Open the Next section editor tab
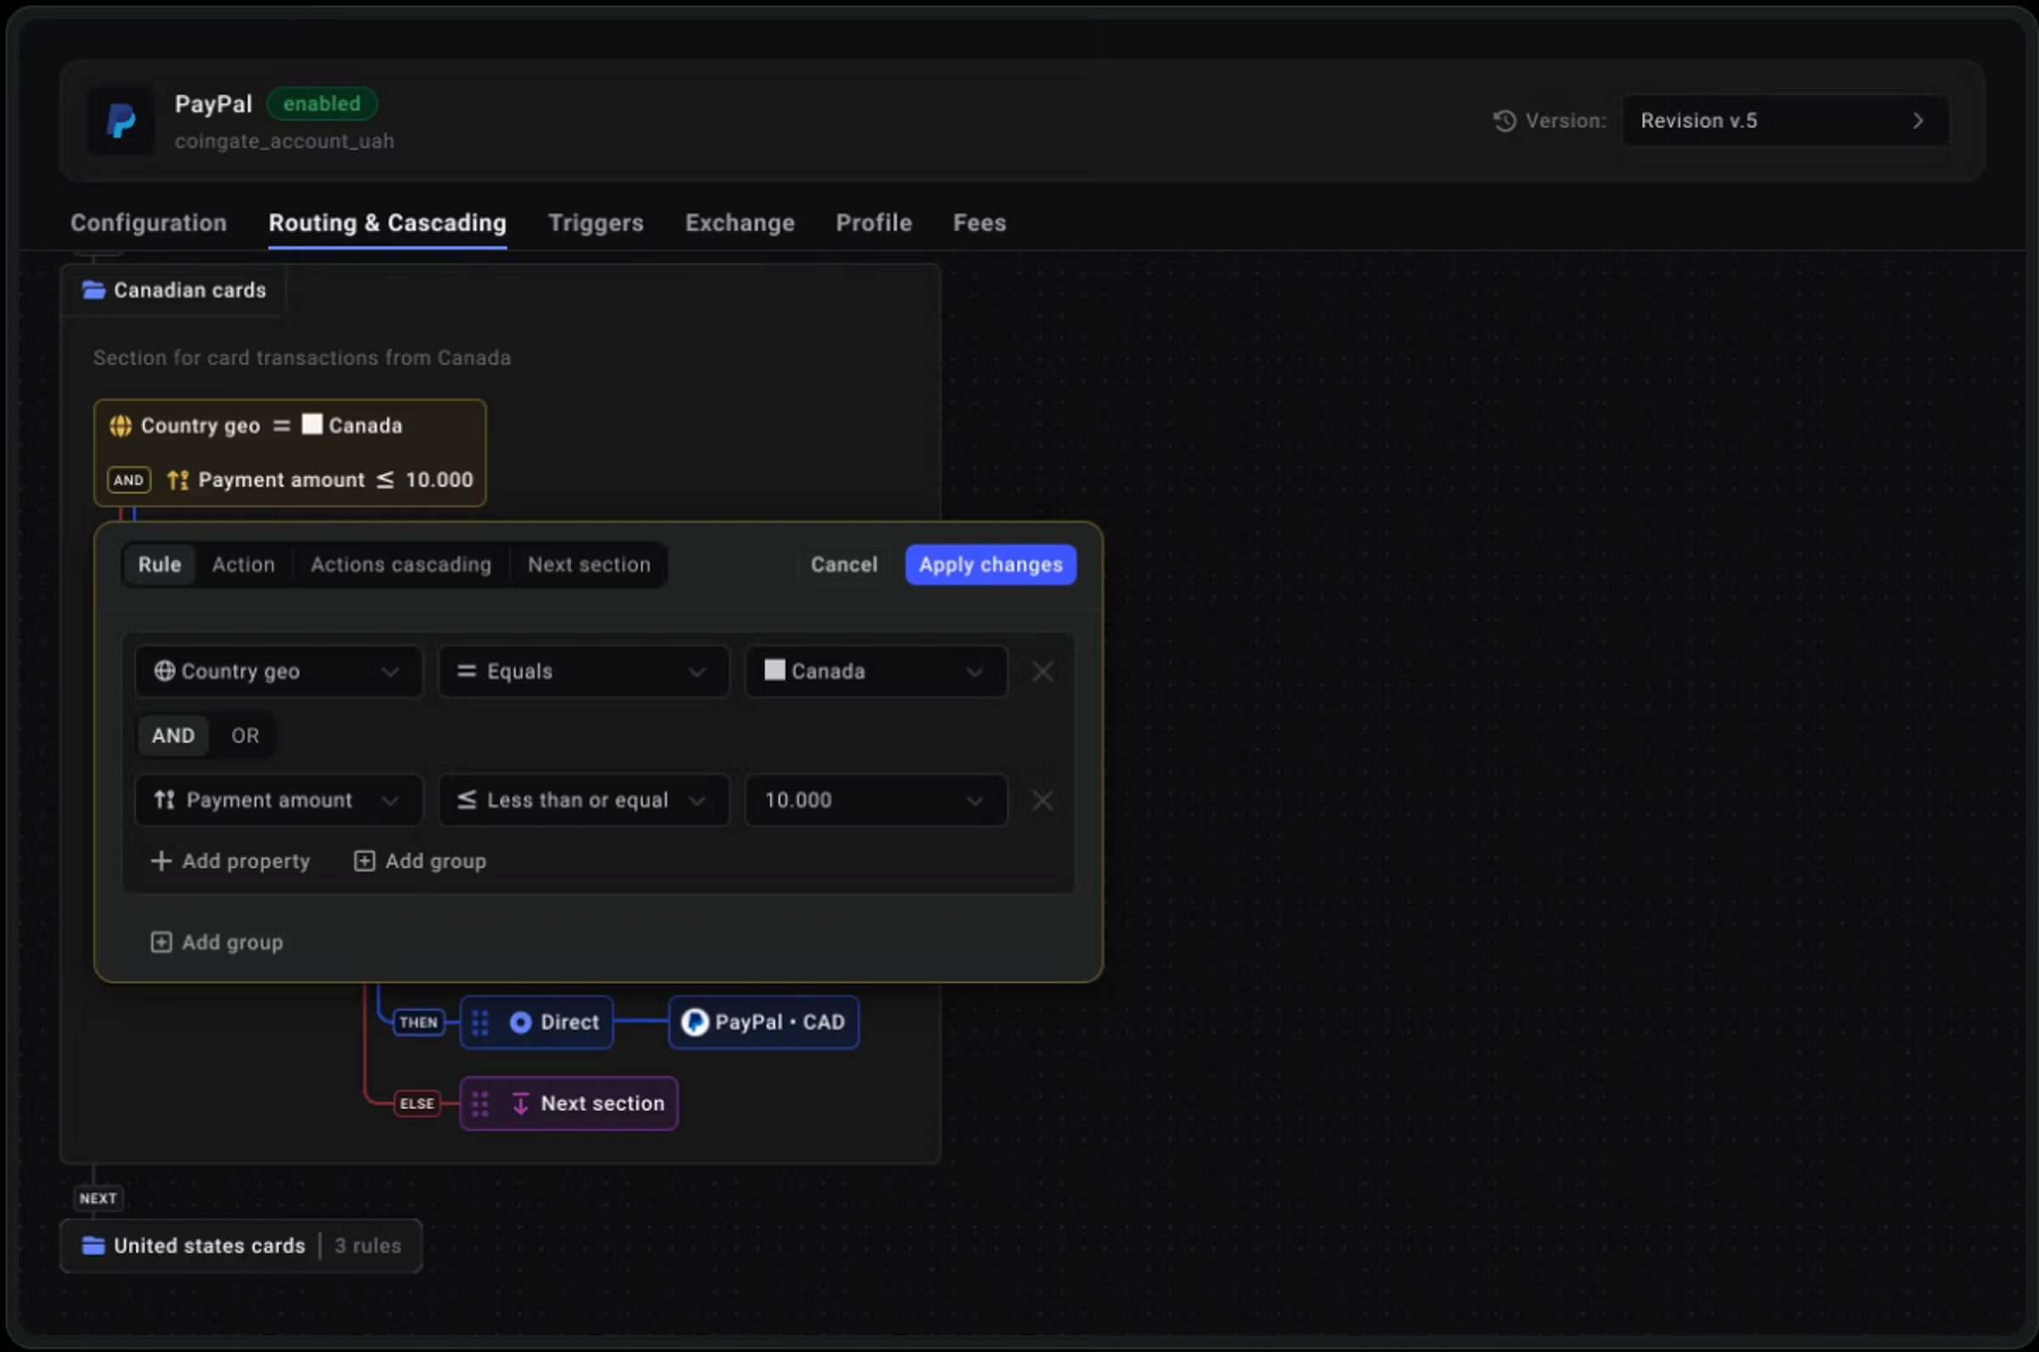The width and height of the screenshot is (2039, 1352). pos(589,565)
